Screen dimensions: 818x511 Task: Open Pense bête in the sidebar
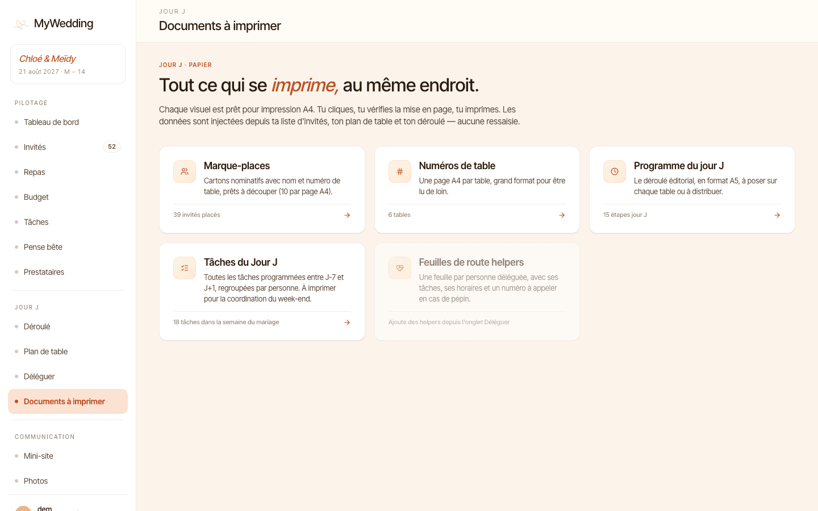(x=68, y=247)
